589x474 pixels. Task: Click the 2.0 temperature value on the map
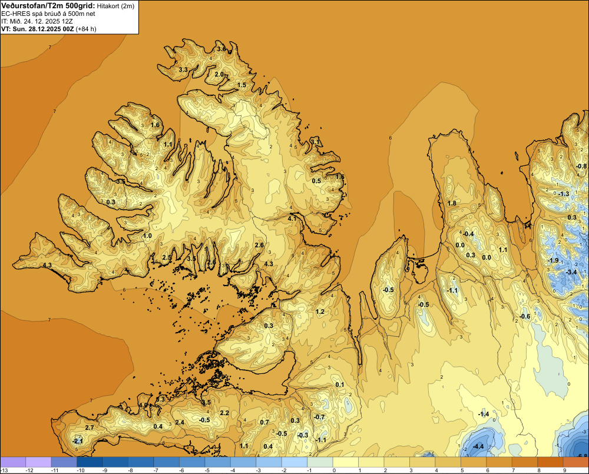point(219,74)
